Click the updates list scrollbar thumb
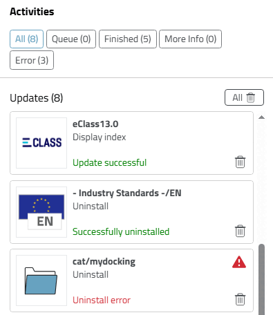Viewport: 273px width, 315px height. tap(261, 279)
